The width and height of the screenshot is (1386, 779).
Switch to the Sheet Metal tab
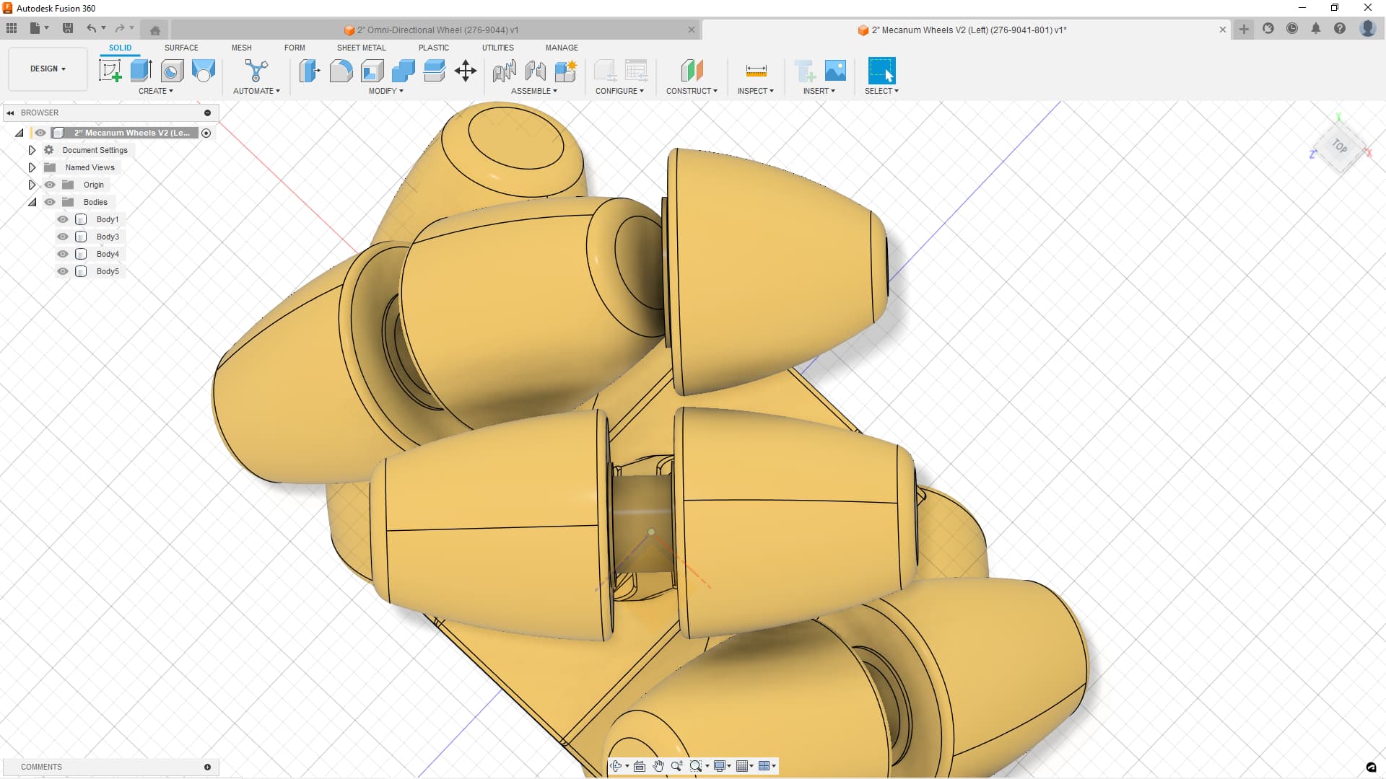pyautogui.click(x=362, y=48)
